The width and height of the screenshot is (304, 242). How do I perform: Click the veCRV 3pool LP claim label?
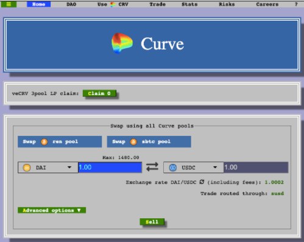pyautogui.click(x=45, y=93)
